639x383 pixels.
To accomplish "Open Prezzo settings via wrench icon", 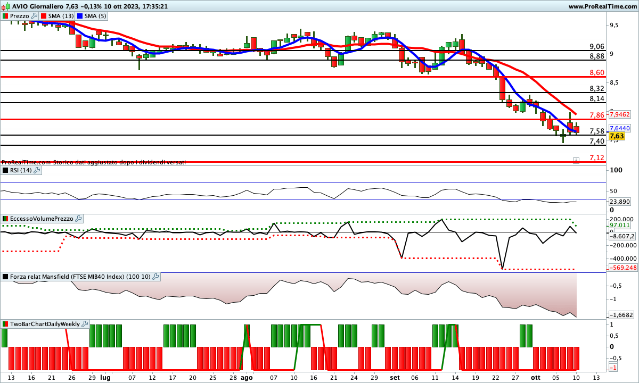I will (x=34, y=16).
